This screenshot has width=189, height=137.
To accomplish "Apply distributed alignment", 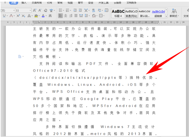I will (81, 16).
